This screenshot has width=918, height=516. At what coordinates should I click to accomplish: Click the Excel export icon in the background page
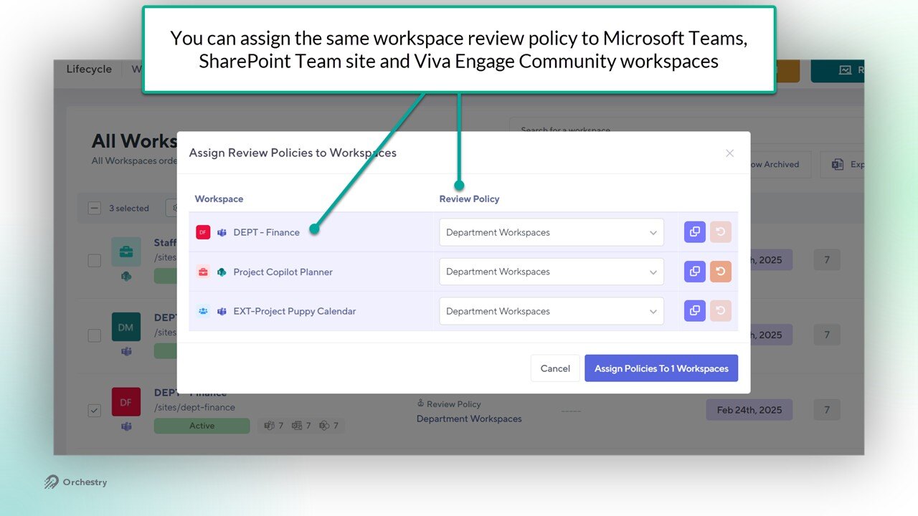coord(838,164)
